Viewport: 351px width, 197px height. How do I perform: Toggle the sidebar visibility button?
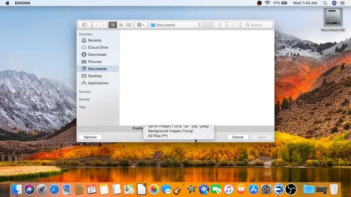[84, 25]
